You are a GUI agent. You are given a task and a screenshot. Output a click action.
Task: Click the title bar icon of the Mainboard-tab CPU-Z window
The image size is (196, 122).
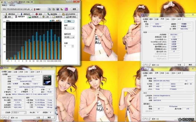(142, 69)
